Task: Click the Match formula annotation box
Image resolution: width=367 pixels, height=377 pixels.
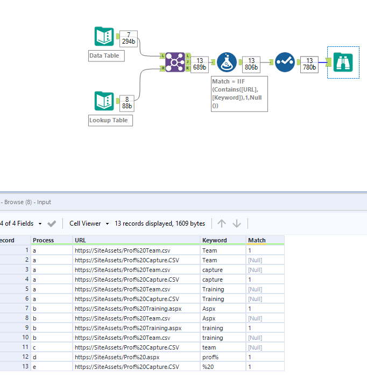Action: click(239, 94)
